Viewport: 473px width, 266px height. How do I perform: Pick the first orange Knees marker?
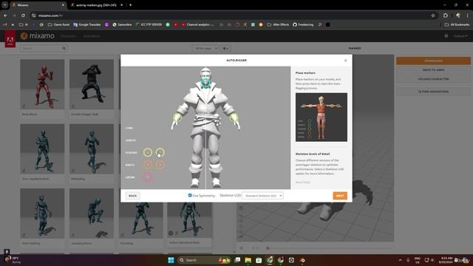click(x=148, y=165)
